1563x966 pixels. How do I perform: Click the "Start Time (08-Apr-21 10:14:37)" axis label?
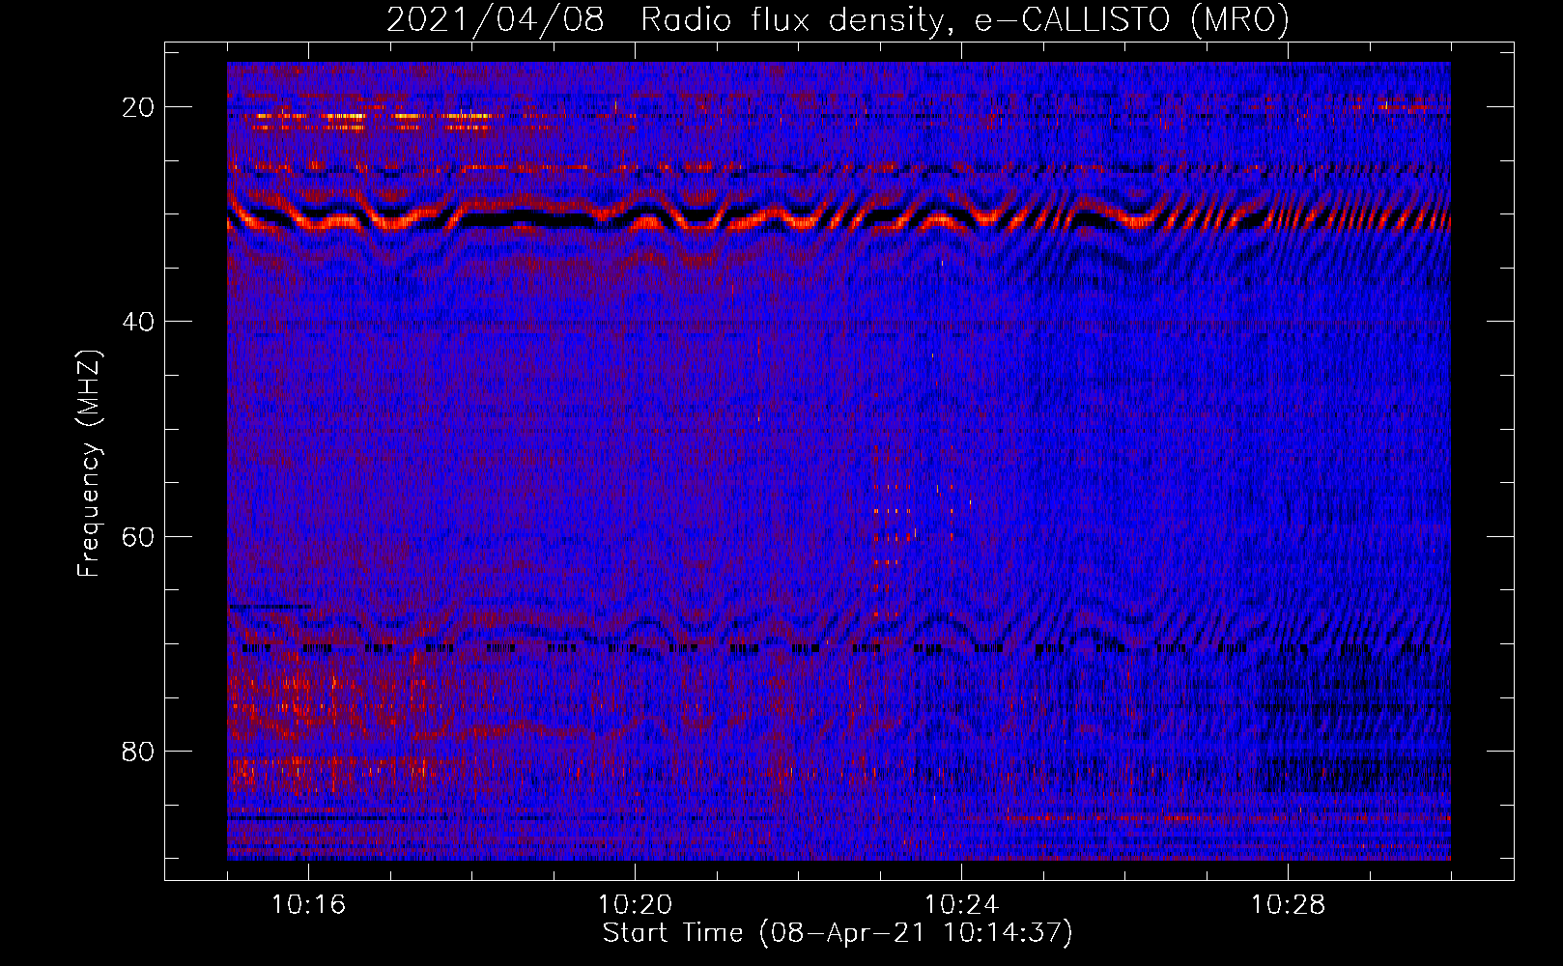(x=838, y=933)
